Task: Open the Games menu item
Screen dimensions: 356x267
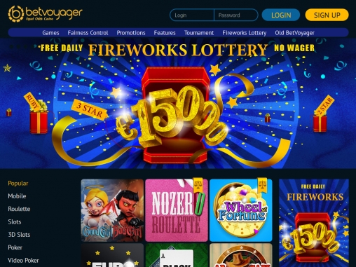Action: click(x=50, y=33)
